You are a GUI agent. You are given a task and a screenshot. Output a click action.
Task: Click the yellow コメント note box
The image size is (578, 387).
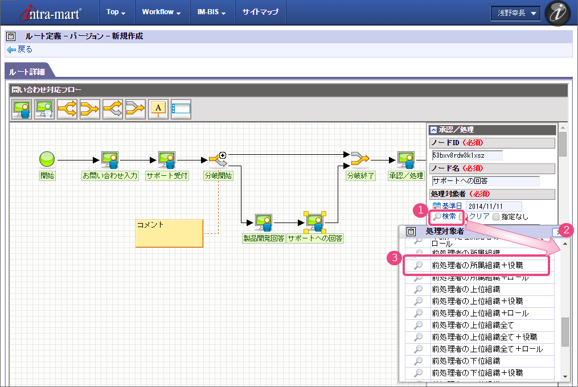point(169,233)
